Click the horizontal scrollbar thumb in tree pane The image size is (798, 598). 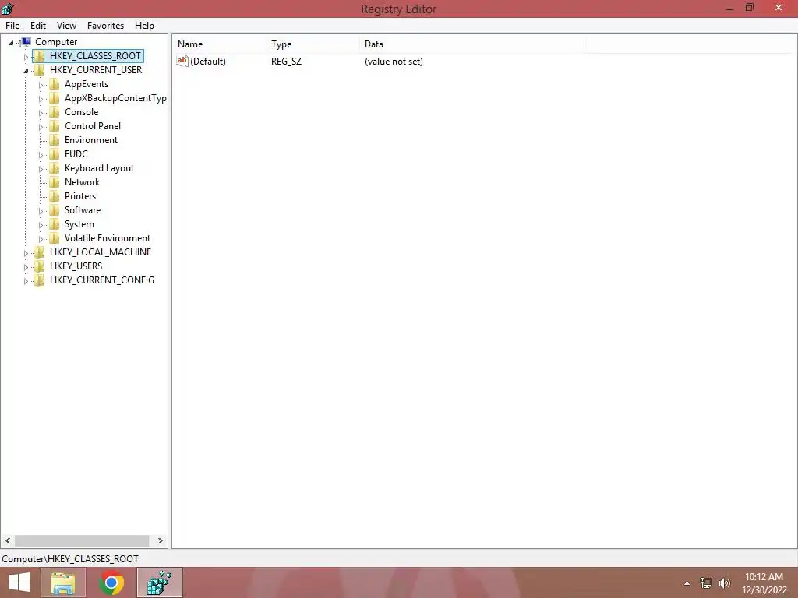click(81, 540)
